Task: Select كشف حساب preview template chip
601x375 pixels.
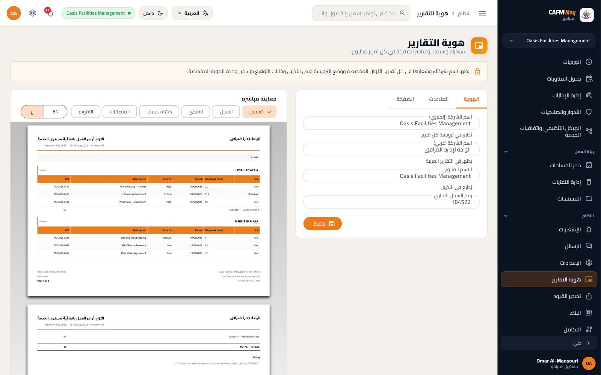Action: pyautogui.click(x=159, y=112)
